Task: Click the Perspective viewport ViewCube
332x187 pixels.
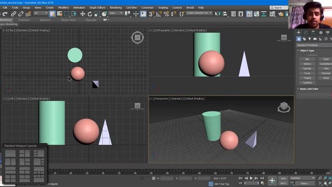Action: pos(284,107)
